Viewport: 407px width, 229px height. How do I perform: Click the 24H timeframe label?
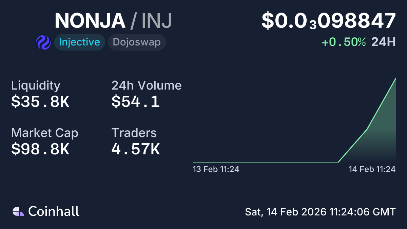[x=383, y=42]
